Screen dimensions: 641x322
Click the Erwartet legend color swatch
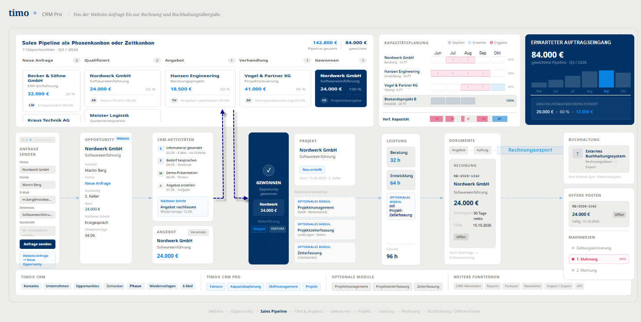pyautogui.click(x=470, y=42)
